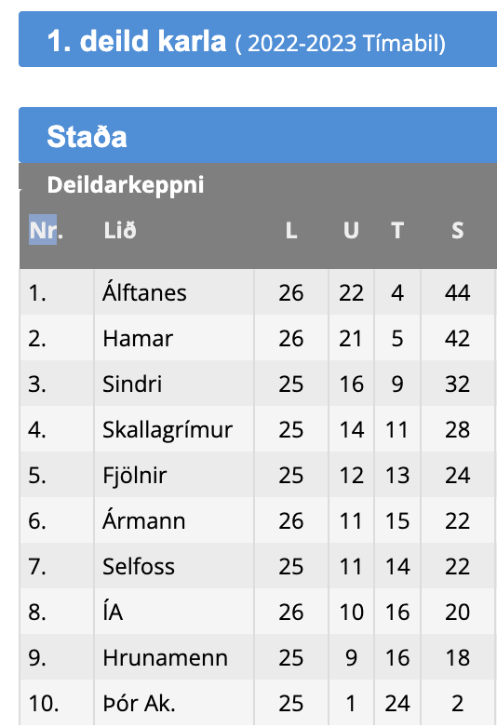Click the Lið column header
The image size is (497, 728).
pyautogui.click(x=120, y=230)
